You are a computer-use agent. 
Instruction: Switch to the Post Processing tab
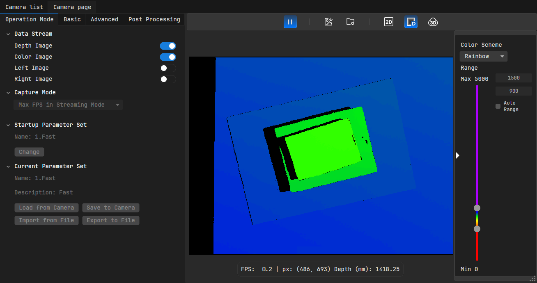[154, 19]
